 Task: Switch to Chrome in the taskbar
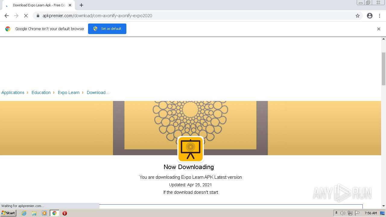click(x=55, y=213)
